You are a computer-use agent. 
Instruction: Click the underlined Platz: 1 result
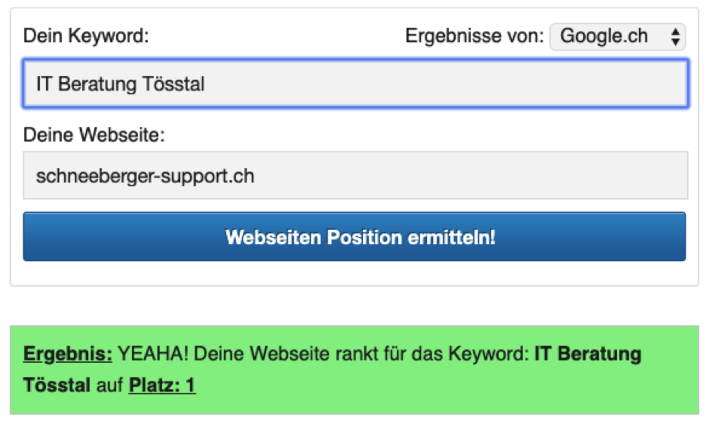(x=161, y=386)
